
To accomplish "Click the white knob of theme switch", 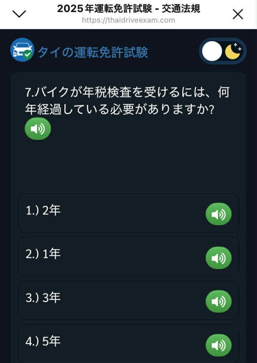I will click(x=212, y=51).
